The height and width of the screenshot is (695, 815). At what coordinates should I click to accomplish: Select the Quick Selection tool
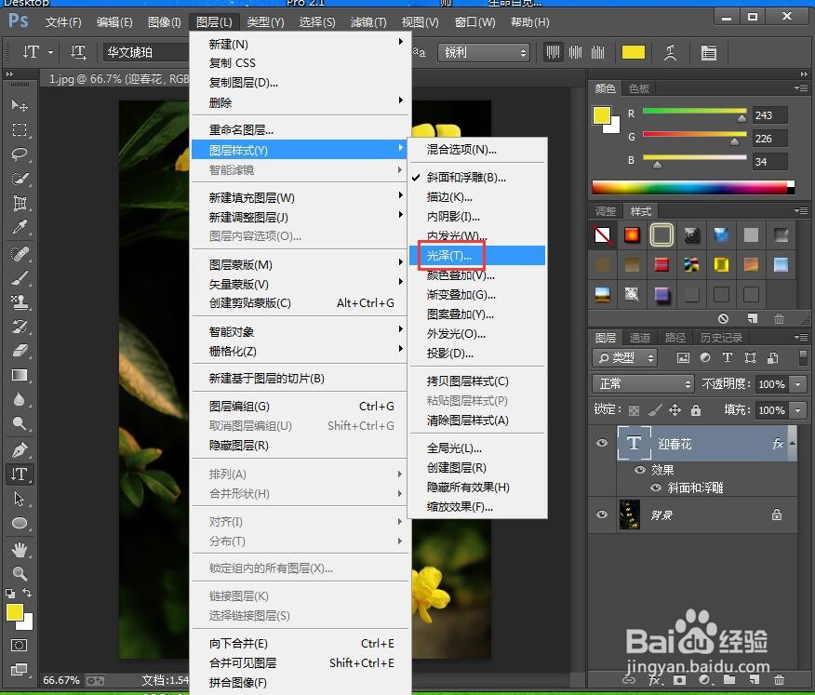(x=20, y=179)
